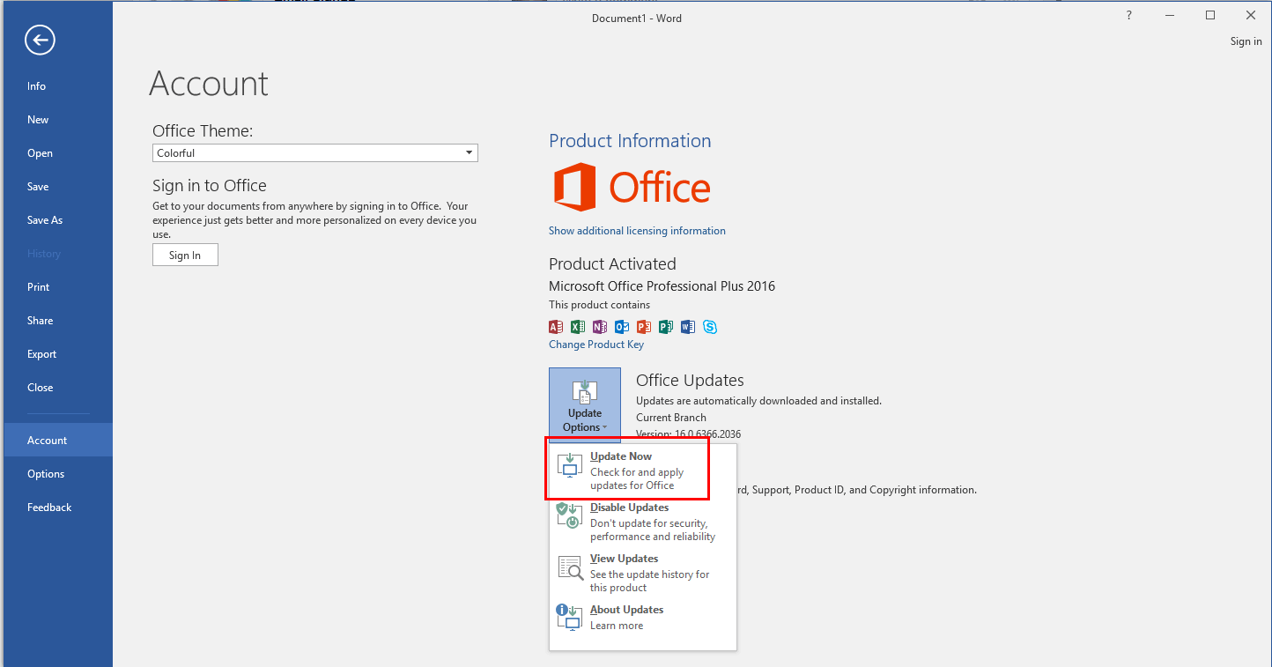Click 'Microsoft Office Professional Plus 2016' text
The height and width of the screenshot is (667, 1272).
click(662, 286)
